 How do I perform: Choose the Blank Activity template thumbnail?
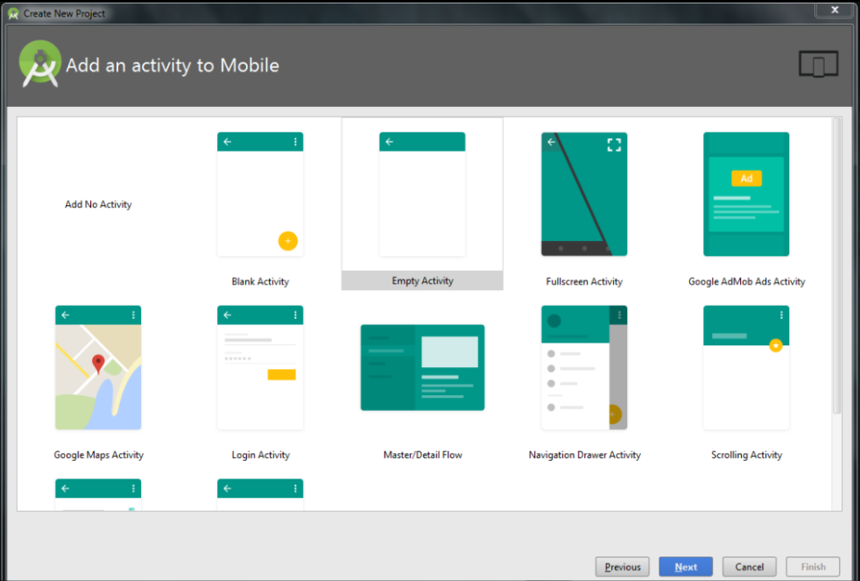tap(260, 195)
